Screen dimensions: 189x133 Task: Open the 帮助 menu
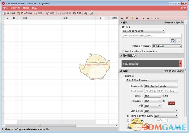tap(34, 8)
